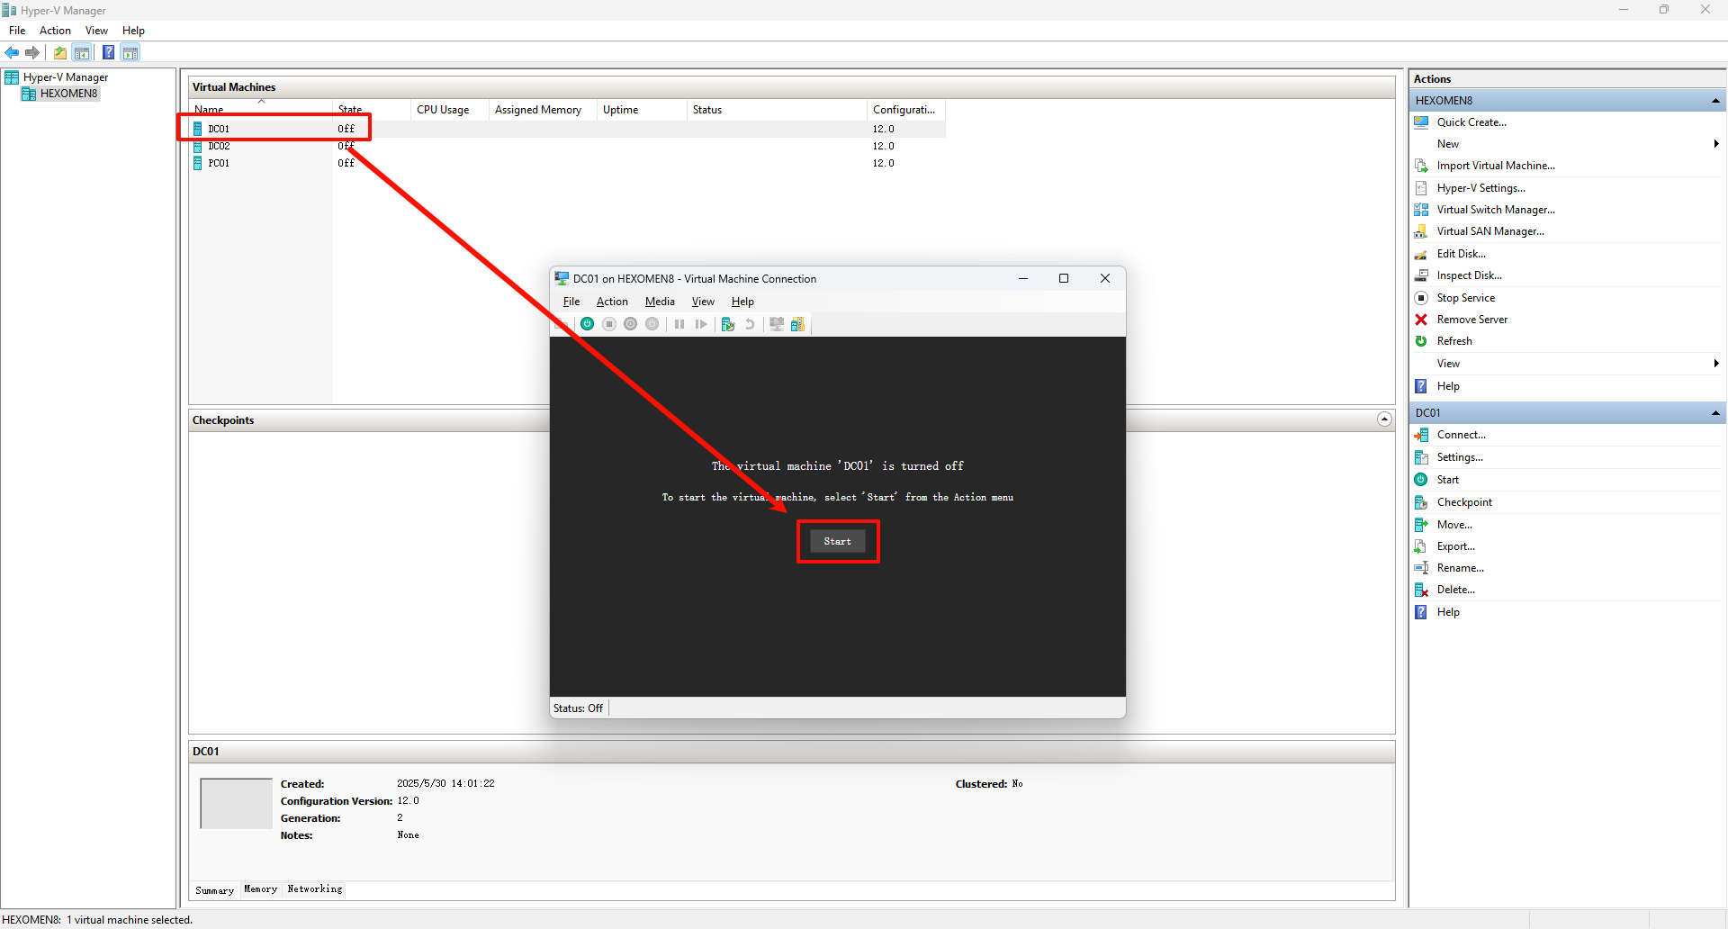Viewport: 1728px width, 929px height.
Task: Select the HEXOMEN8 server in the tree
Action: pyautogui.click(x=59, y=94)
